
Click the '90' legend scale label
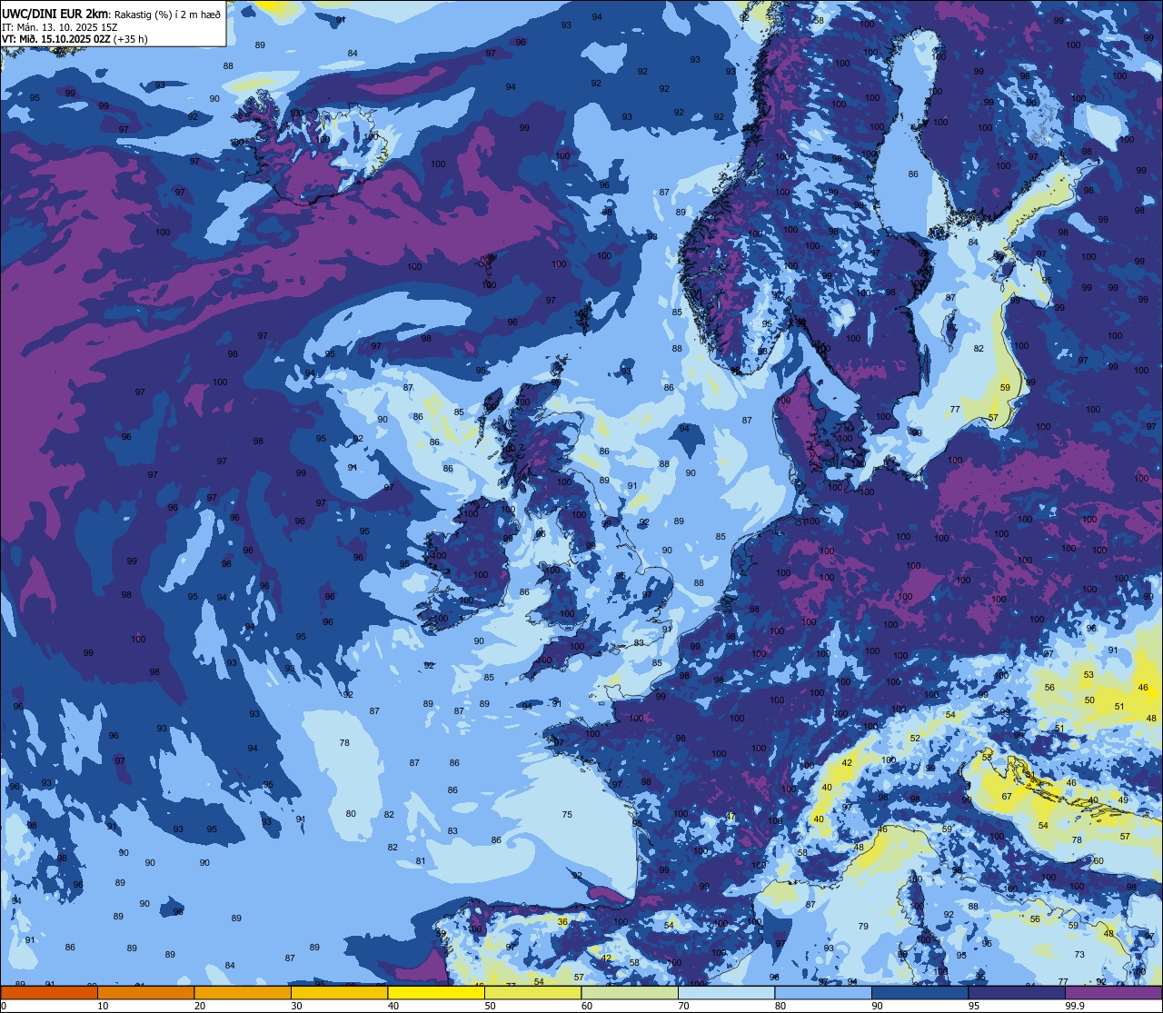tap(877, 1006)
